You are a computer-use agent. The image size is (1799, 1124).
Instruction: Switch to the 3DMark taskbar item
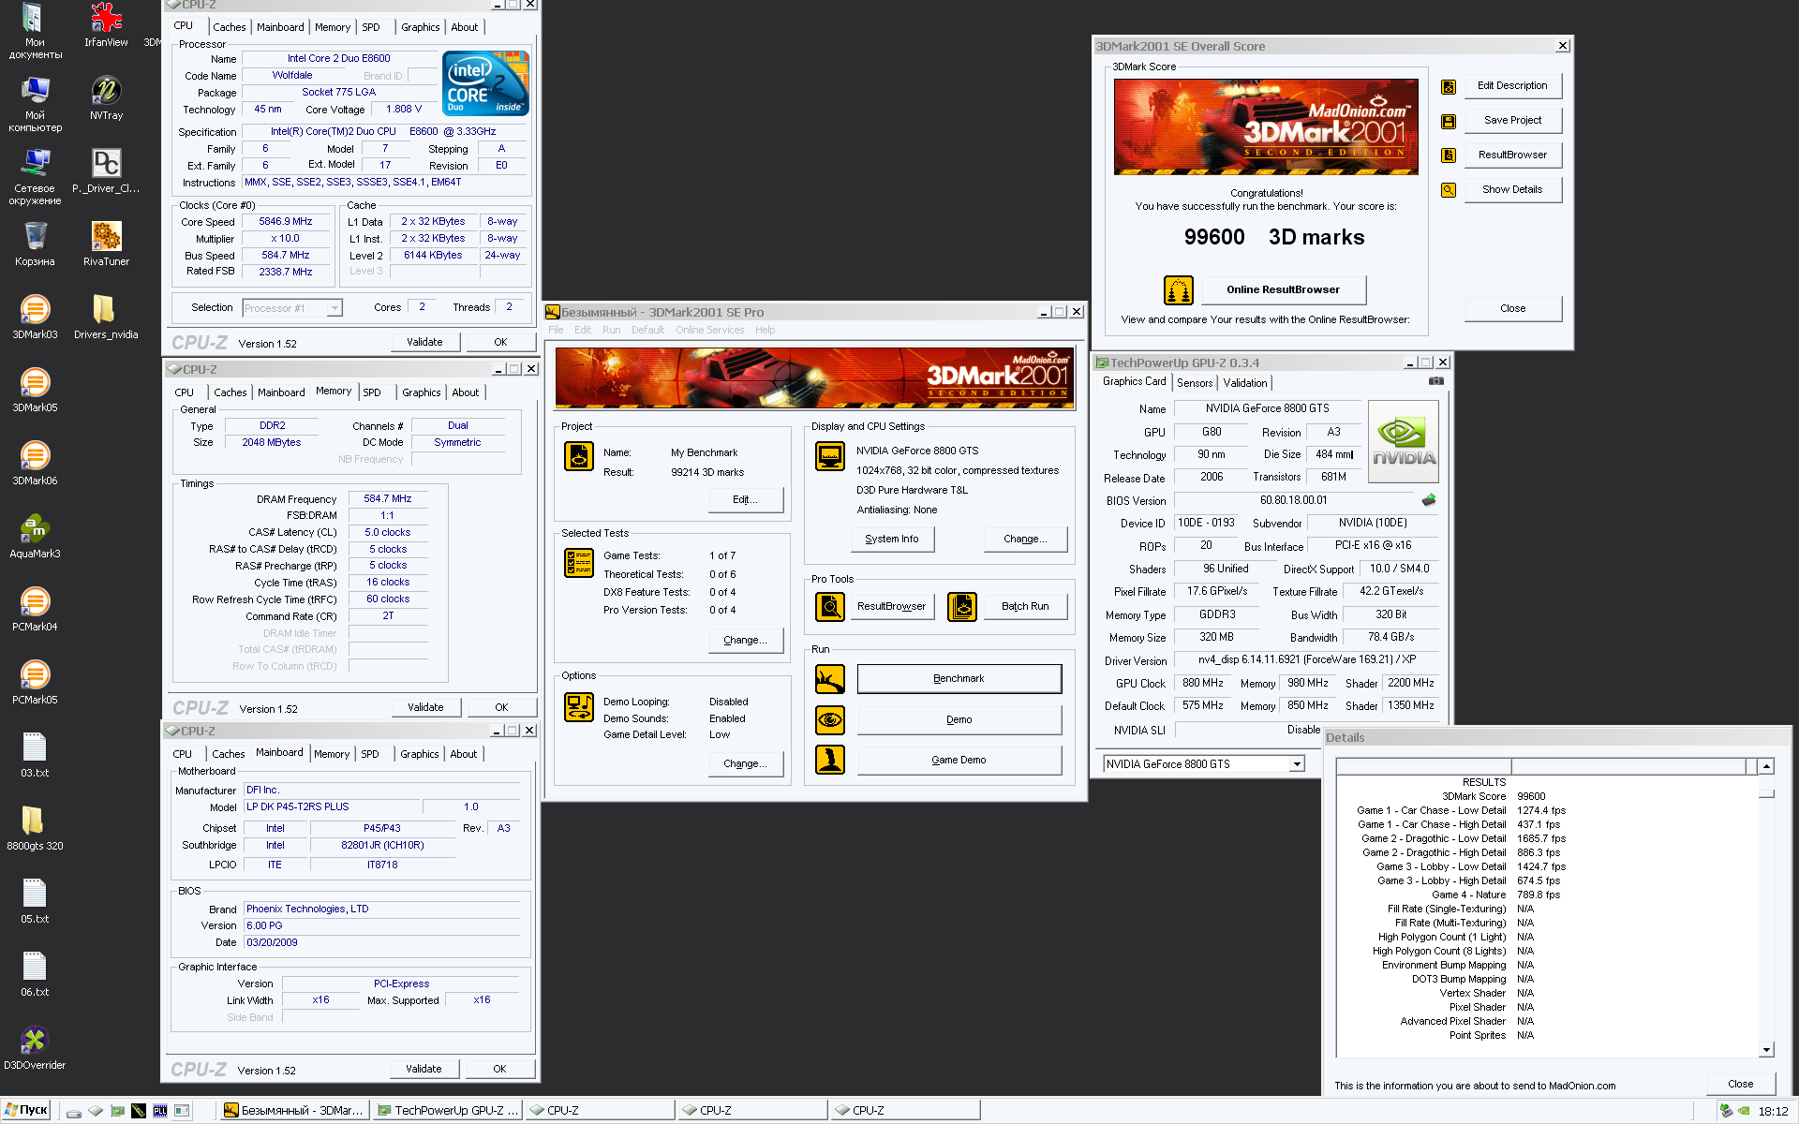tap(294, 1110)
